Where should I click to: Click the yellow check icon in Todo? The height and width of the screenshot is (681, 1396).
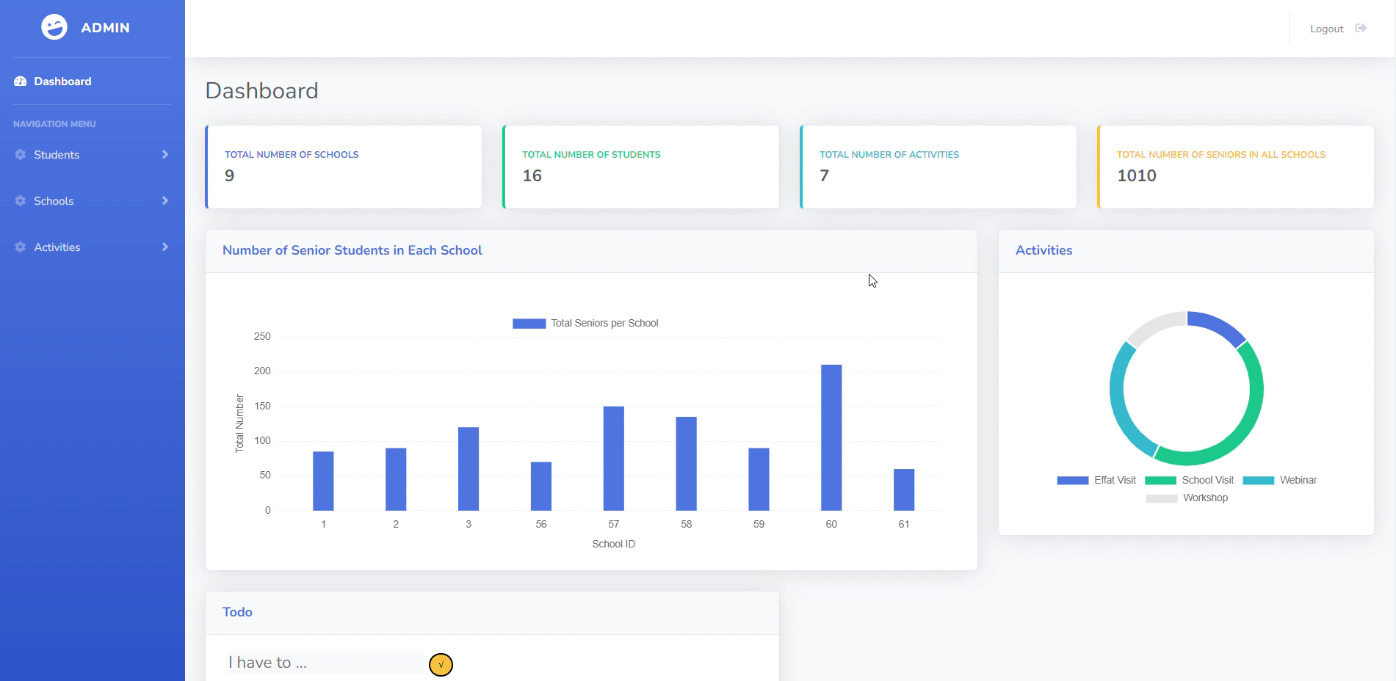pos(441,664)
